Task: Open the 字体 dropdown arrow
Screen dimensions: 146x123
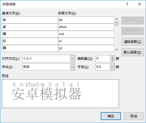Action: [72, 67]
